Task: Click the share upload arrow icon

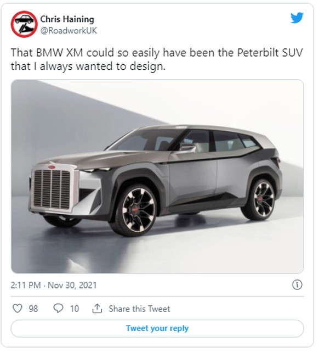Action: point(97,308)
